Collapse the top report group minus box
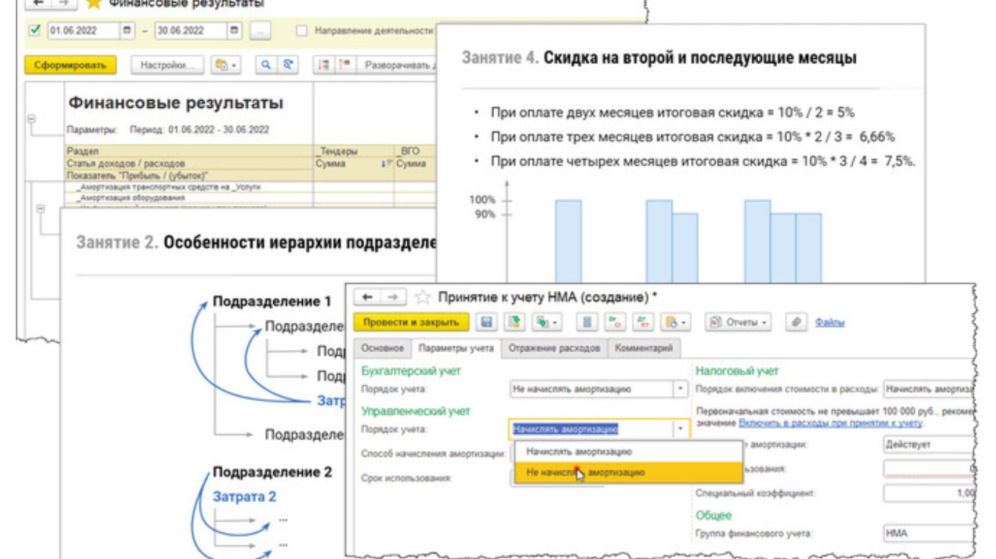The image size is (996, 559). (x=31, y=119)
